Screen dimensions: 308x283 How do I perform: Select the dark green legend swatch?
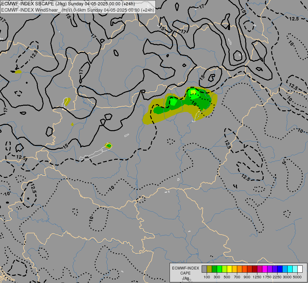click(x=214, y=269)
